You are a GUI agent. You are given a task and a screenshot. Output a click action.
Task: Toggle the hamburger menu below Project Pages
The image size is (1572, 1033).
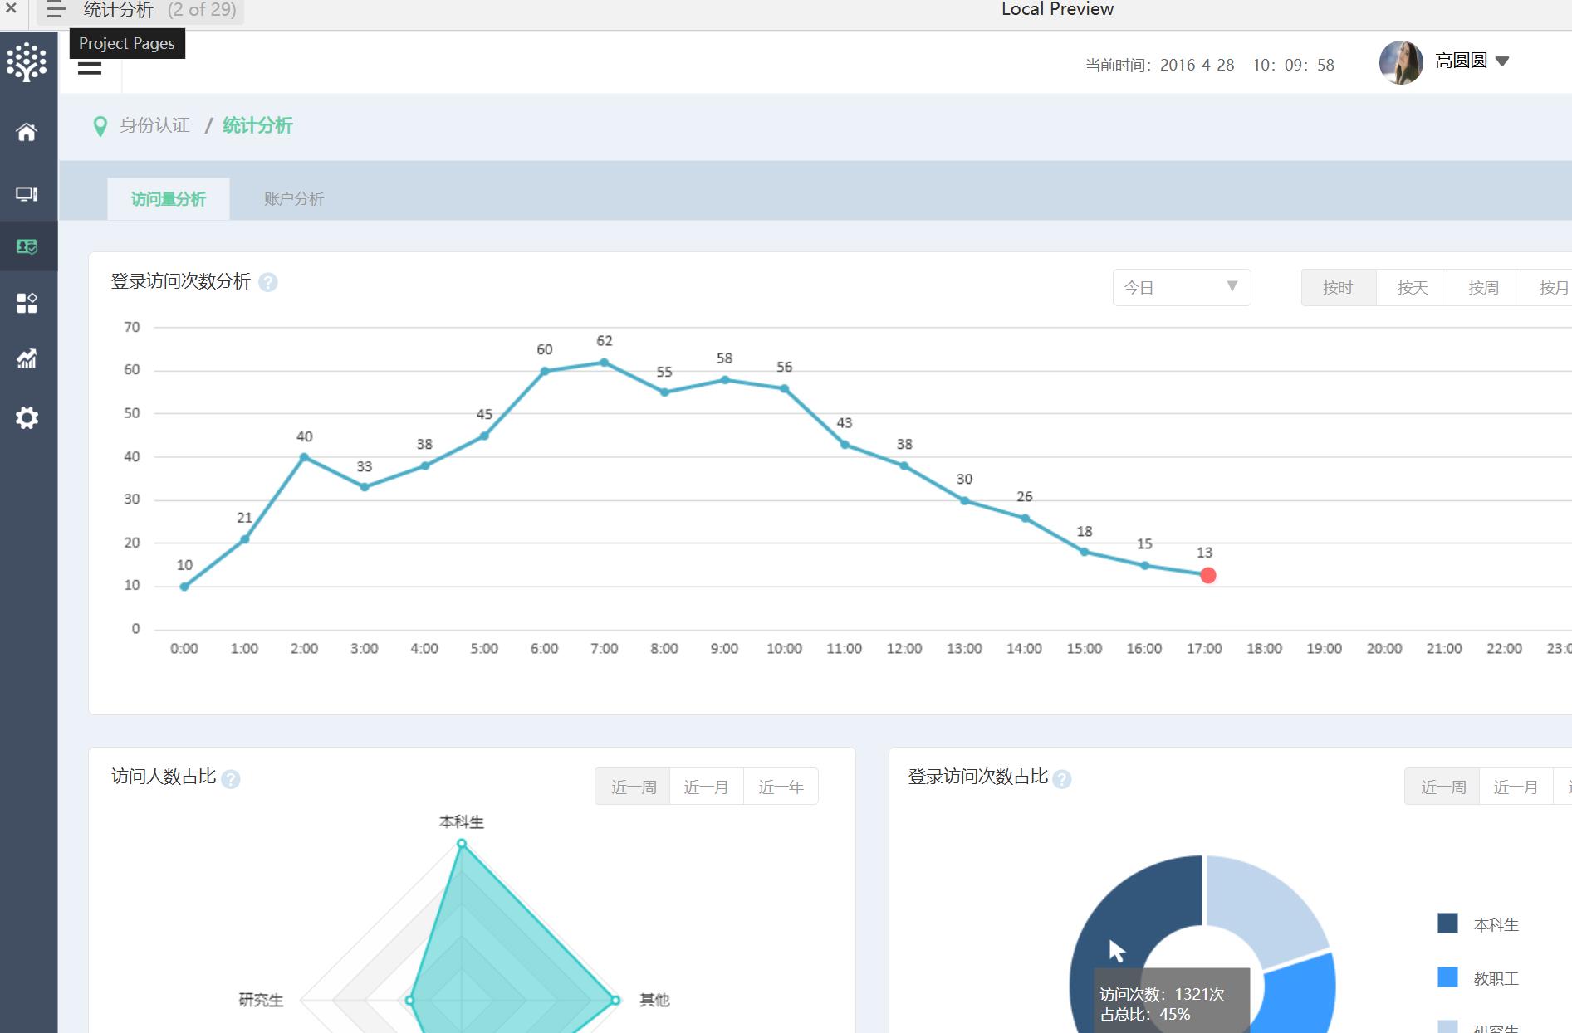[x=90, y=68]
